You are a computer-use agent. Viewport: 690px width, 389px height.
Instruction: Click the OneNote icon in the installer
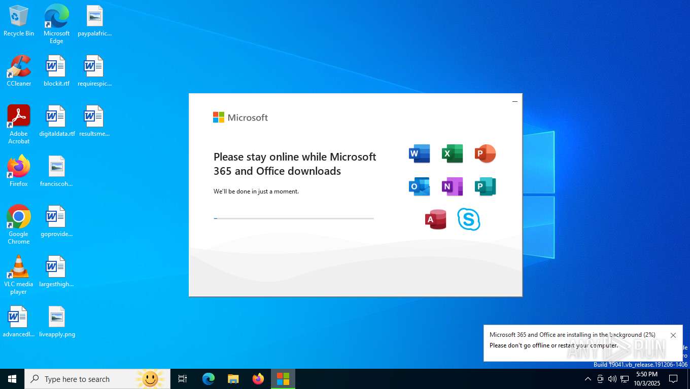coord(452,186)
